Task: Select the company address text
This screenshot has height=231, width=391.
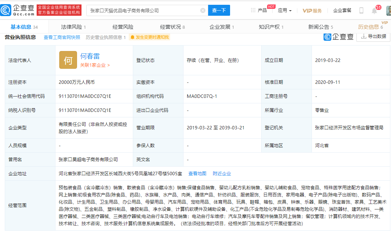Action: [x=120, y=174]
